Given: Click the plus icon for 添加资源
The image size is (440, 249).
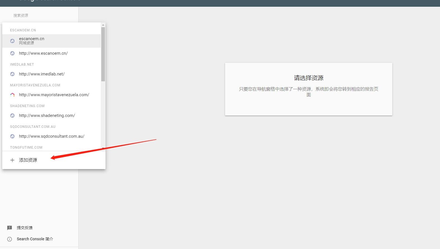Looking at the screenshot, I should 12,160.
